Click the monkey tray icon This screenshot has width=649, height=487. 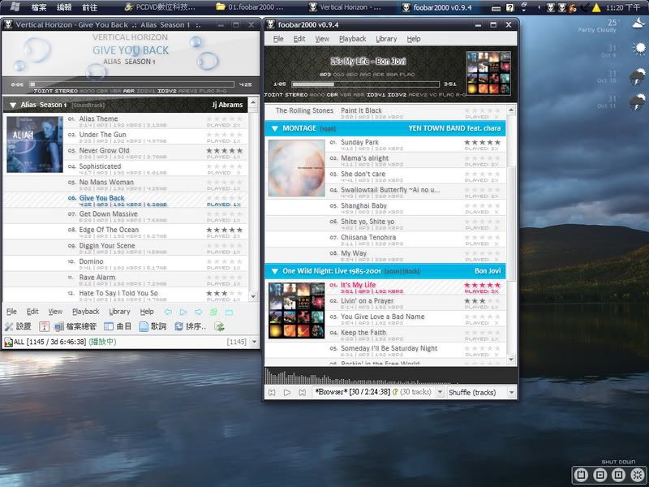click(574, 7)
